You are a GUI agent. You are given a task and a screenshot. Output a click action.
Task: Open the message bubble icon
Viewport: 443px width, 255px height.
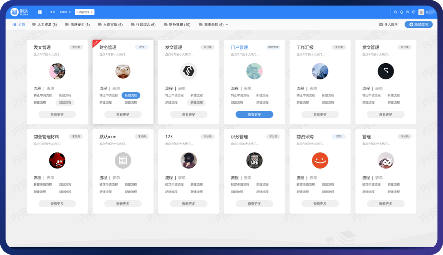(x=414, y=12)
